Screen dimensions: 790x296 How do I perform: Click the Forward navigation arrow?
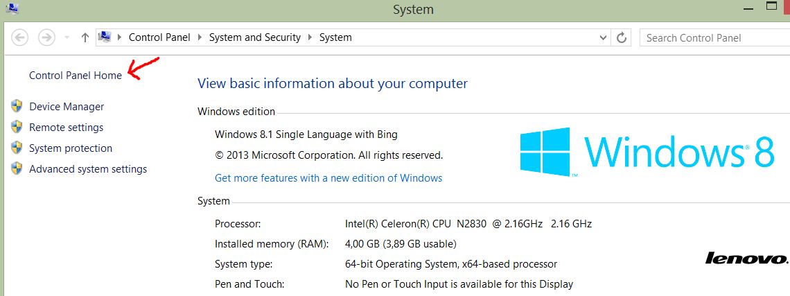[x=46, y=37]
